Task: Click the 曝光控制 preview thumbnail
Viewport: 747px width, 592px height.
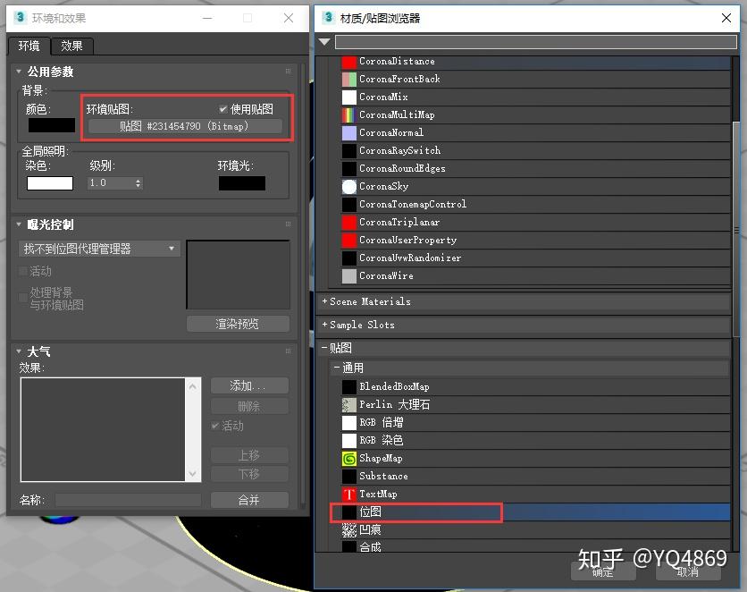Action: [x=239, y=275]
